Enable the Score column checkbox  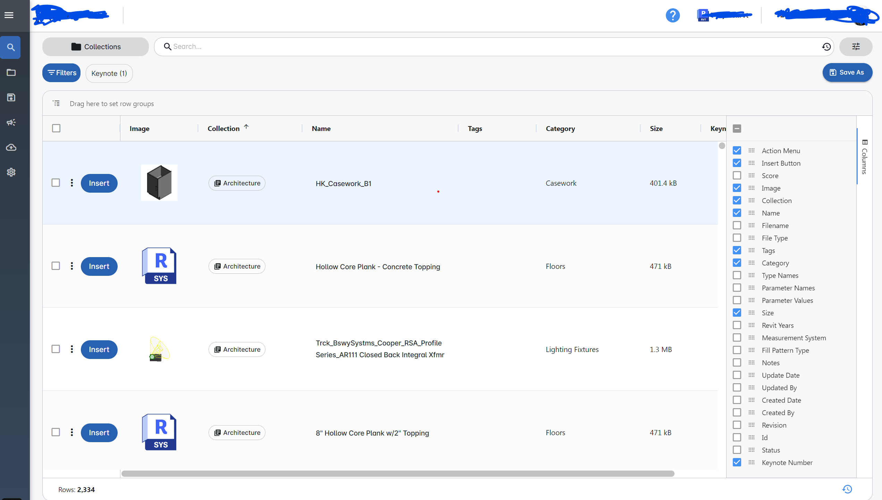(x=737, y=176)
